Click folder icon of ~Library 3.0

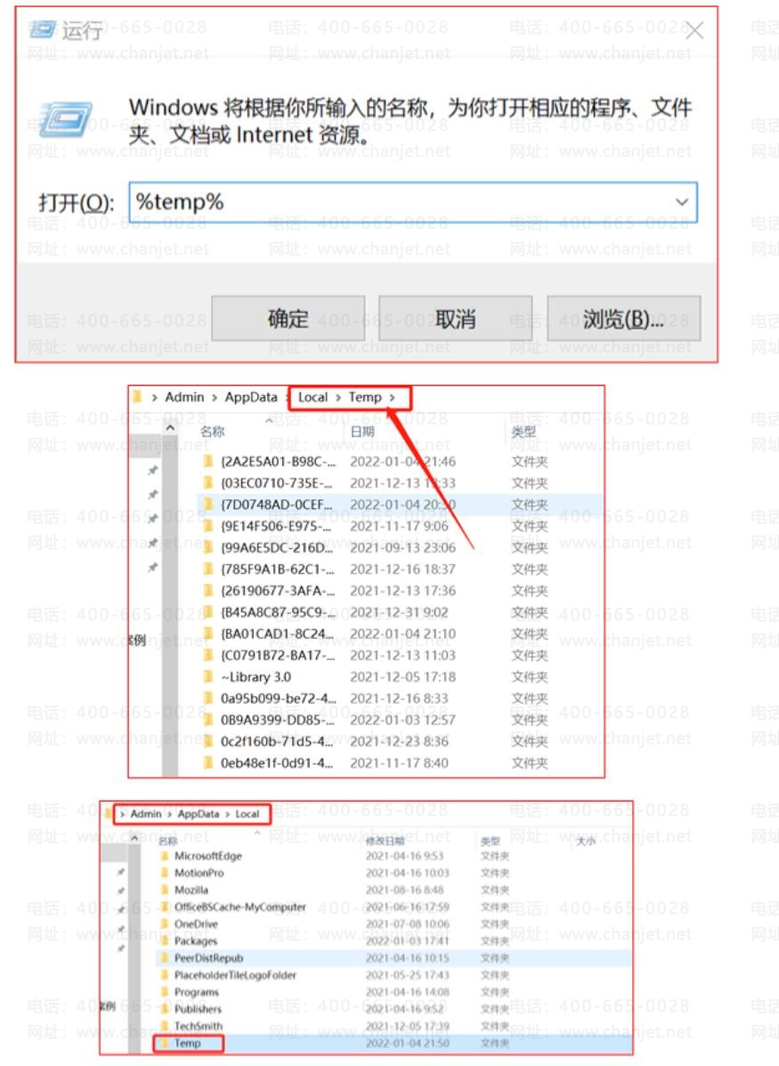[209, 677]
